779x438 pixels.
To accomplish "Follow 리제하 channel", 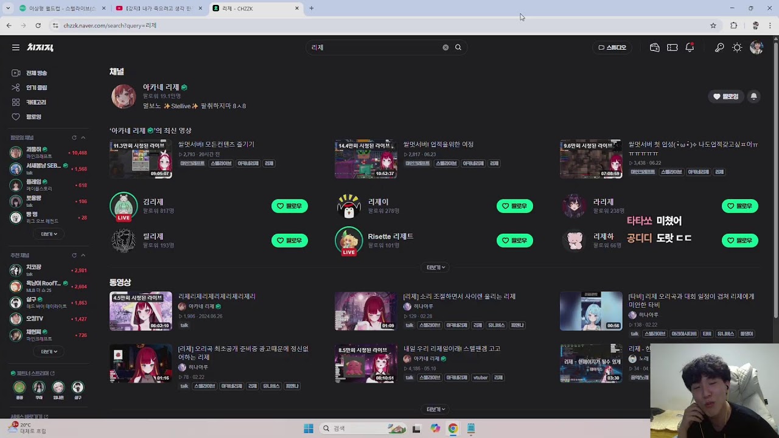I will point(740,241).
